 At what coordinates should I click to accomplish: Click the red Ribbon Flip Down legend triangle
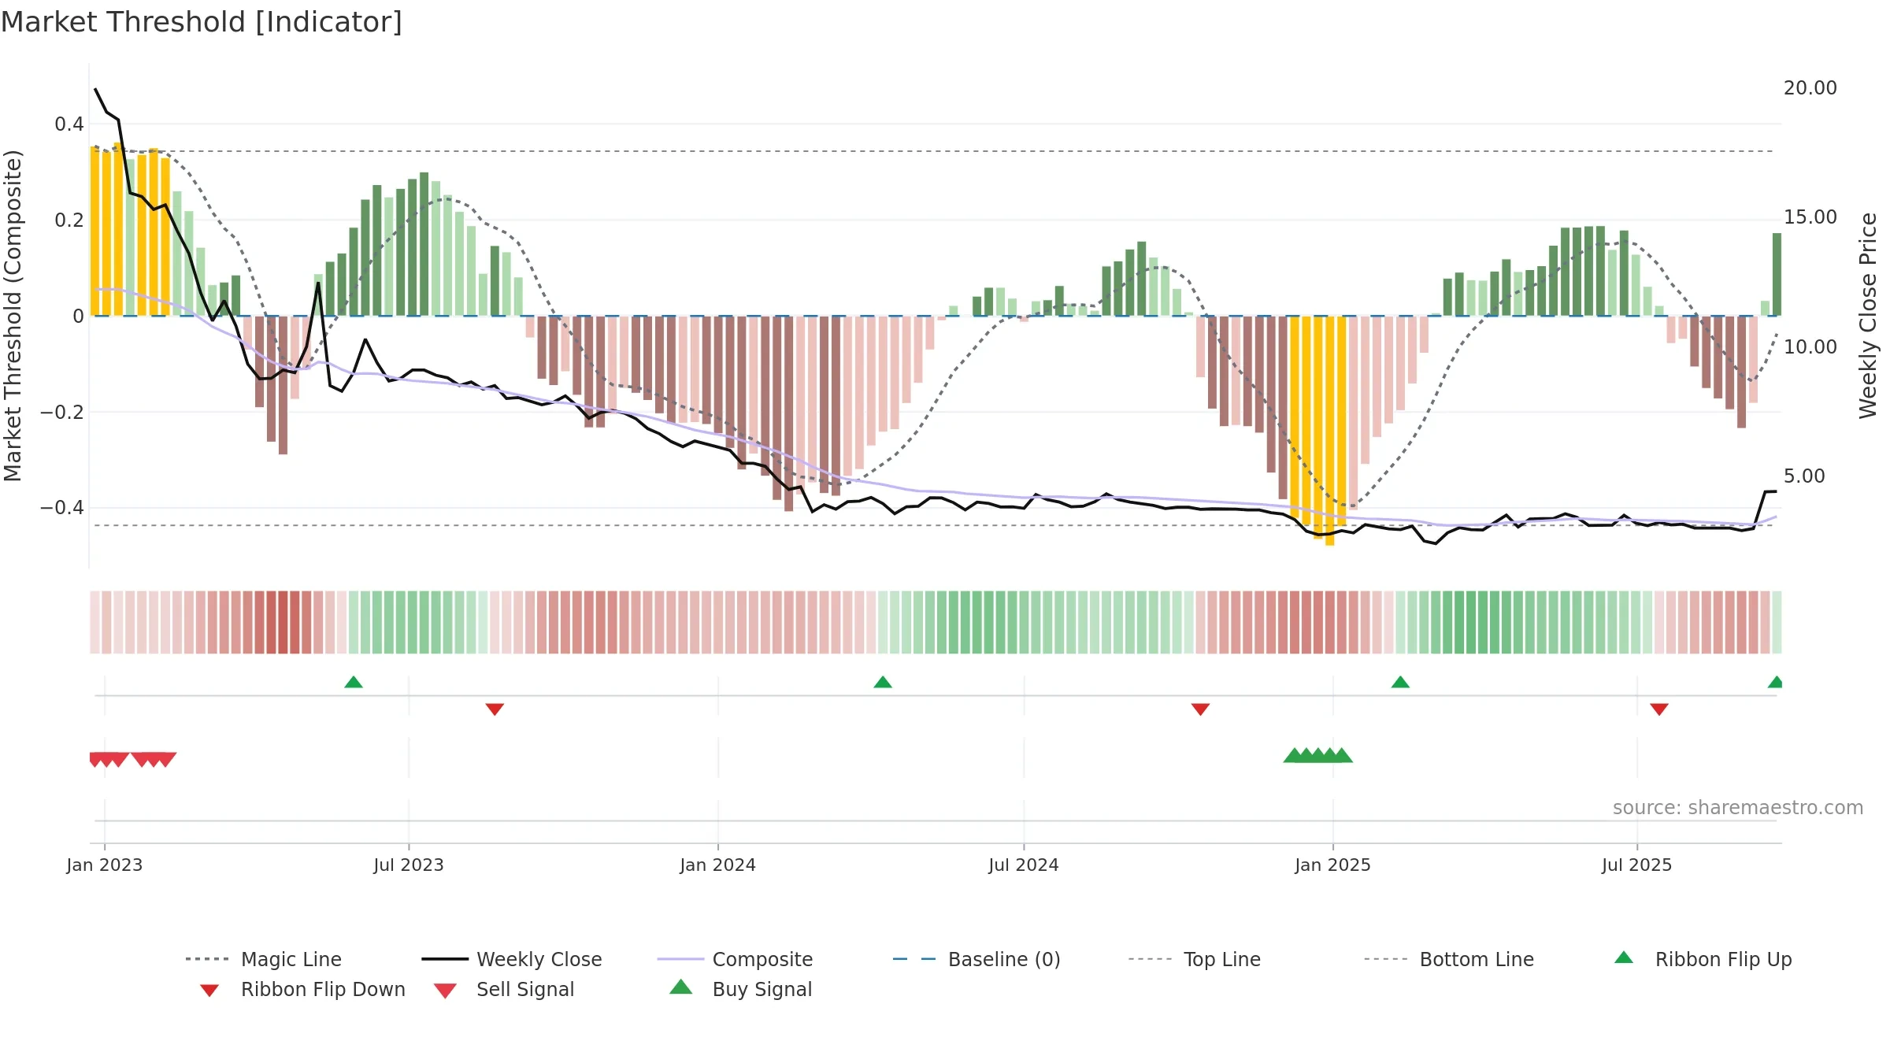click(209, 991)
